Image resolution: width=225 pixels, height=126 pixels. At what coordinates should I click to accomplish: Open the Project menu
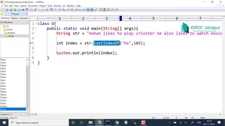43,6
